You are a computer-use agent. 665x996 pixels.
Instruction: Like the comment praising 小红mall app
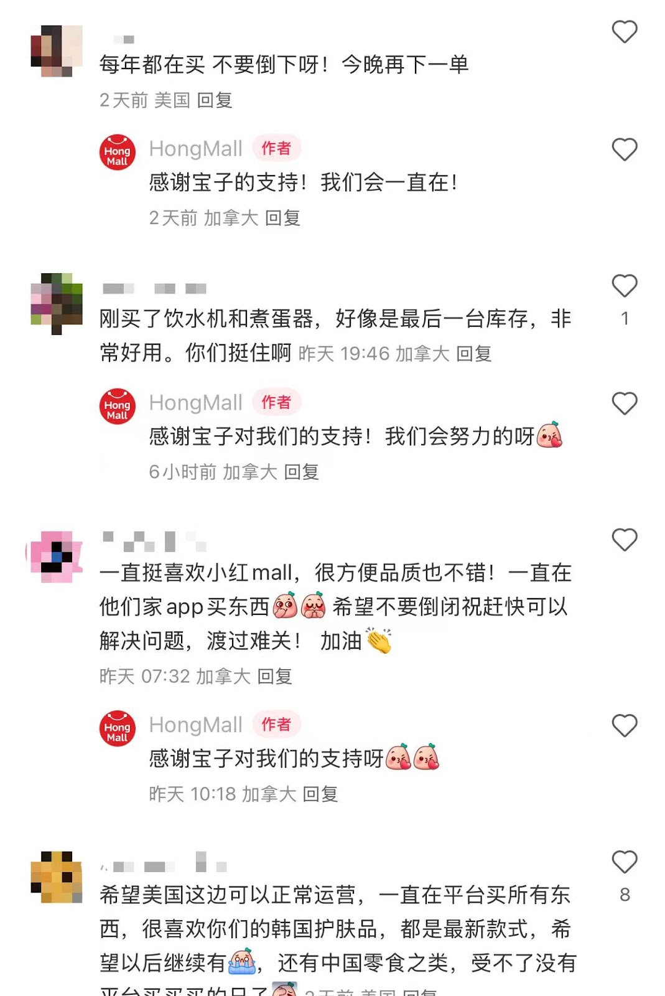coord(625,540)
